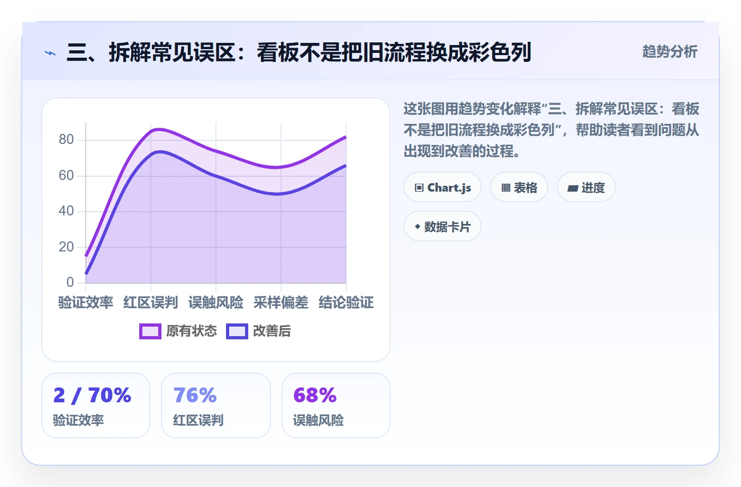The height and width of the screenshot is (487, 741).
Task: Toggle the 原有状态 legend swatch
Action: [150, 331]
